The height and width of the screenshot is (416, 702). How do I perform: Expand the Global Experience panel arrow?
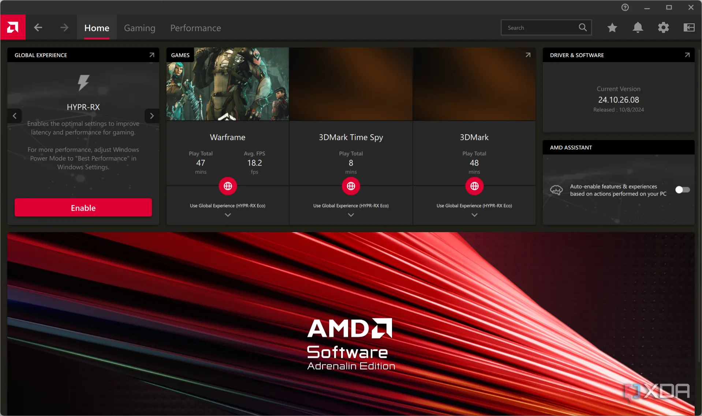click(x=152, y=55)
